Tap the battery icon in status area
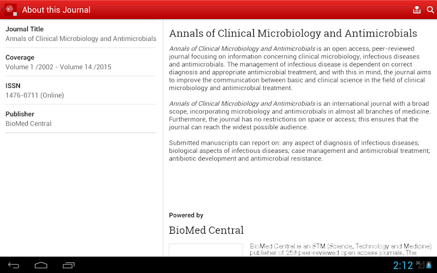Screen dimensions: 437x273 click(429, 265)
